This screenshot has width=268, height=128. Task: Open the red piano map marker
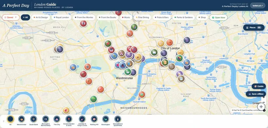coord(111,50)
